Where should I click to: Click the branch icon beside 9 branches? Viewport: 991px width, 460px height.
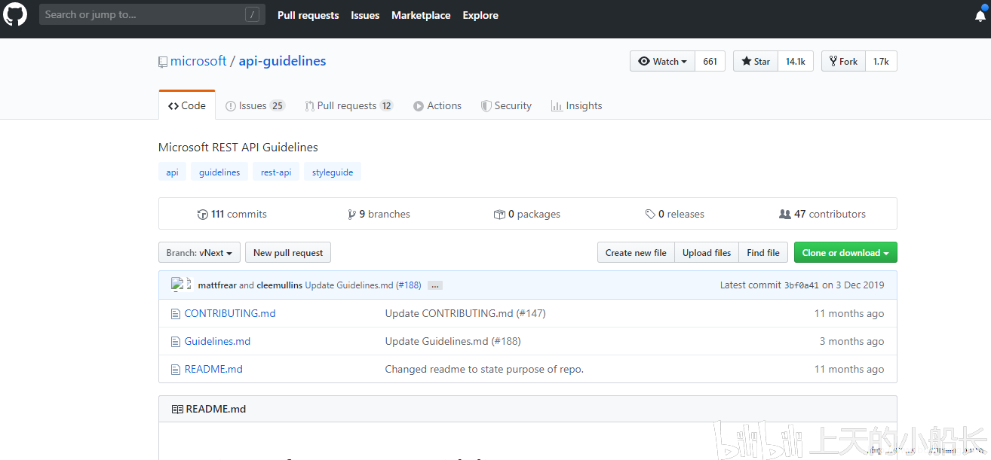[x=351, y=215]
